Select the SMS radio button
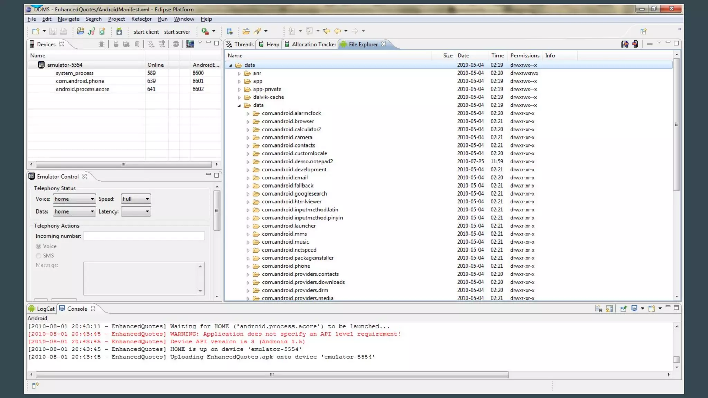 (38, 256)
